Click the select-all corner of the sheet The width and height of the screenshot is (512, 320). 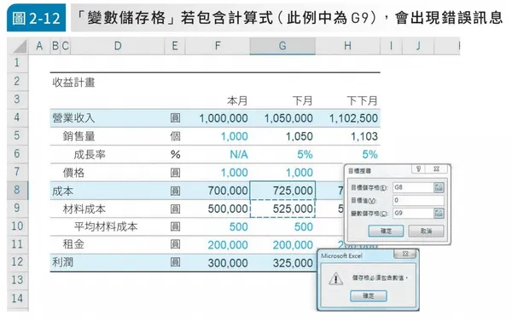[18, 46]
